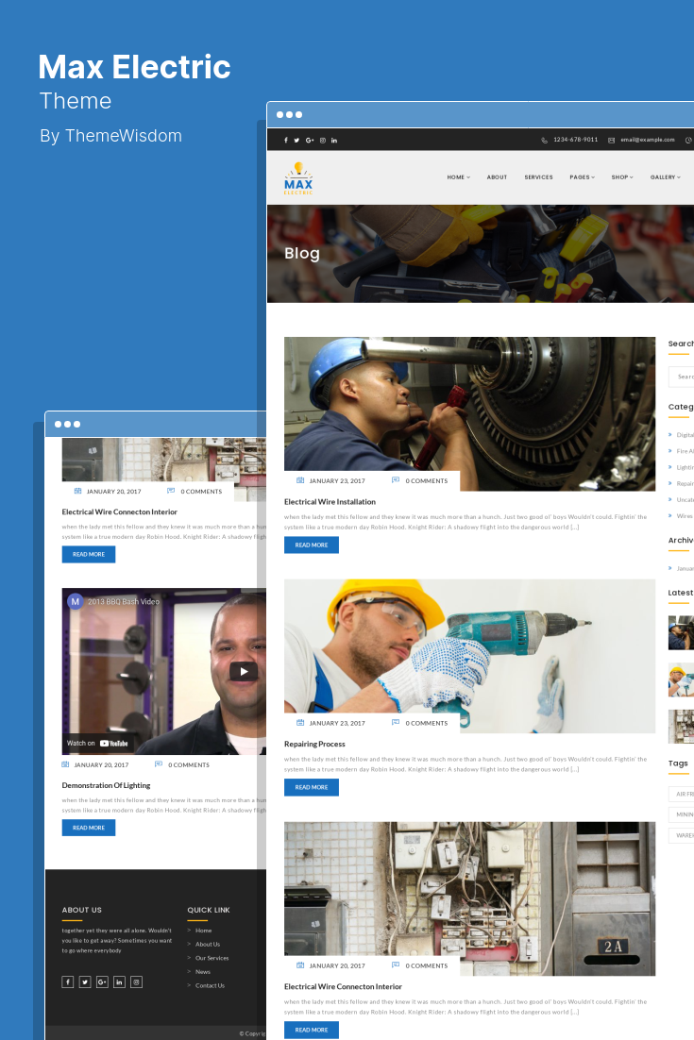Click the LinkedIn icon in top bar
The image size is (694, 1040).
pos(334,141)
